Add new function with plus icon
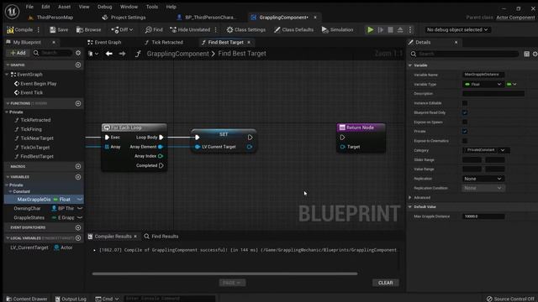Image resolution: width=538 pixels, height=302 pixels. [78, 103]
